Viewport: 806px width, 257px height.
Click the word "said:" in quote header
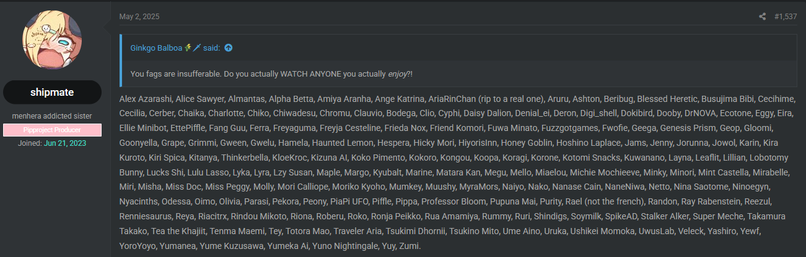[x=212, y=48]
